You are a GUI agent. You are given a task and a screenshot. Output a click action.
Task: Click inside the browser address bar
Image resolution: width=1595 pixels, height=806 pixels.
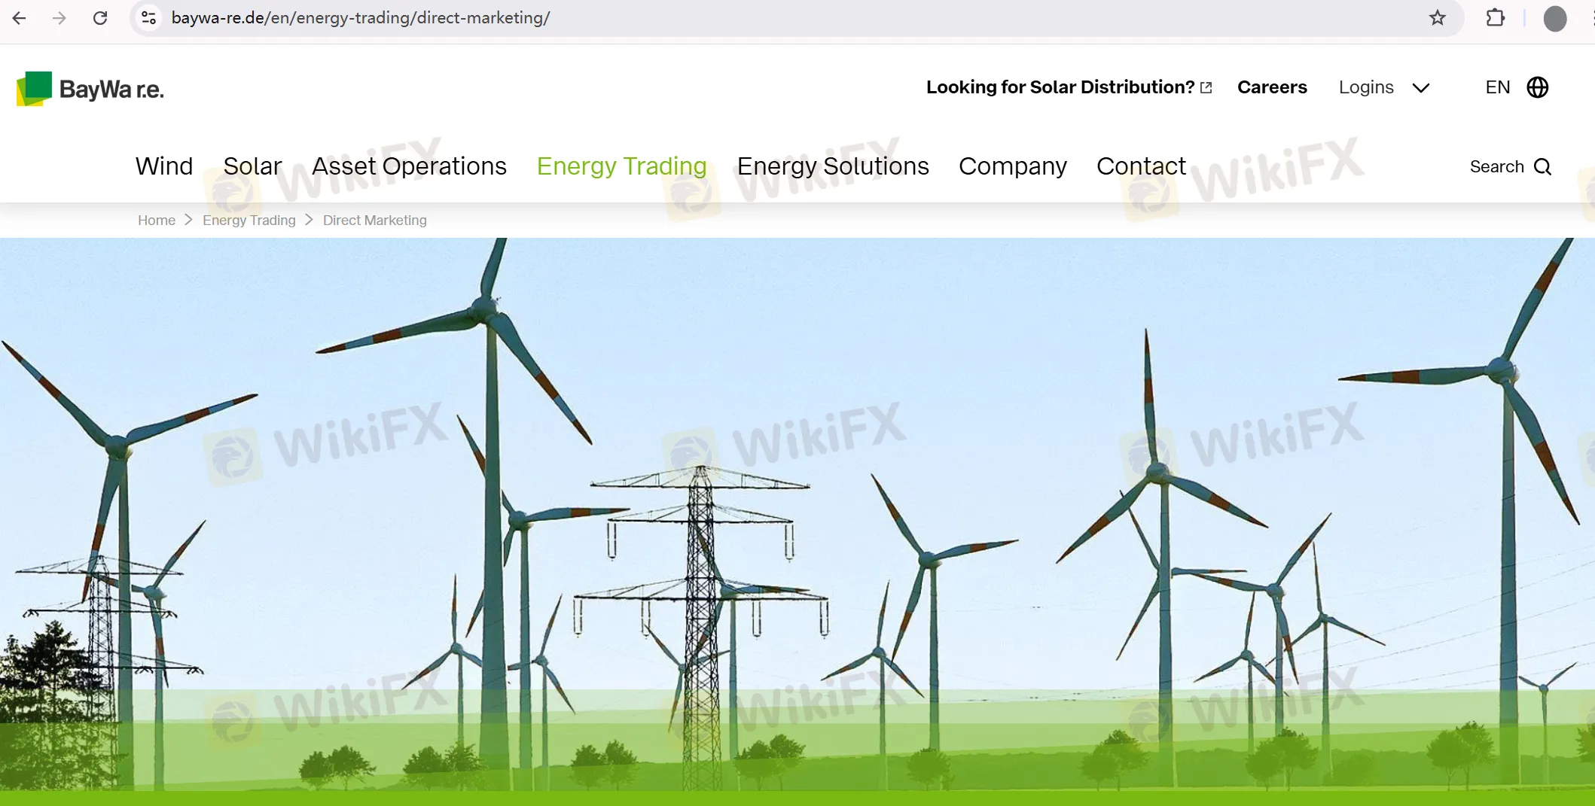point(452,18)
